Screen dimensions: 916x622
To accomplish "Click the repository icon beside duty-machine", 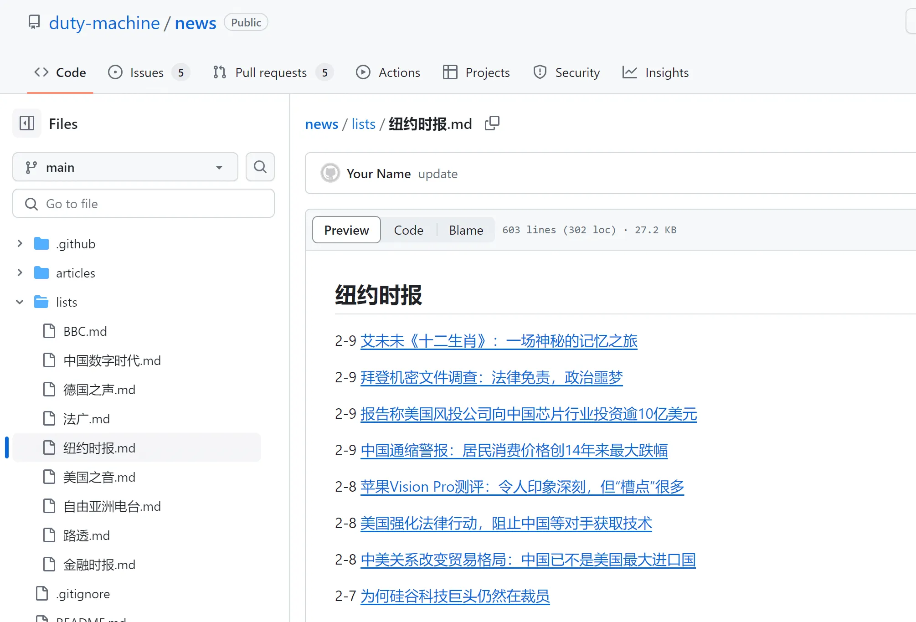I will [34, 22].
